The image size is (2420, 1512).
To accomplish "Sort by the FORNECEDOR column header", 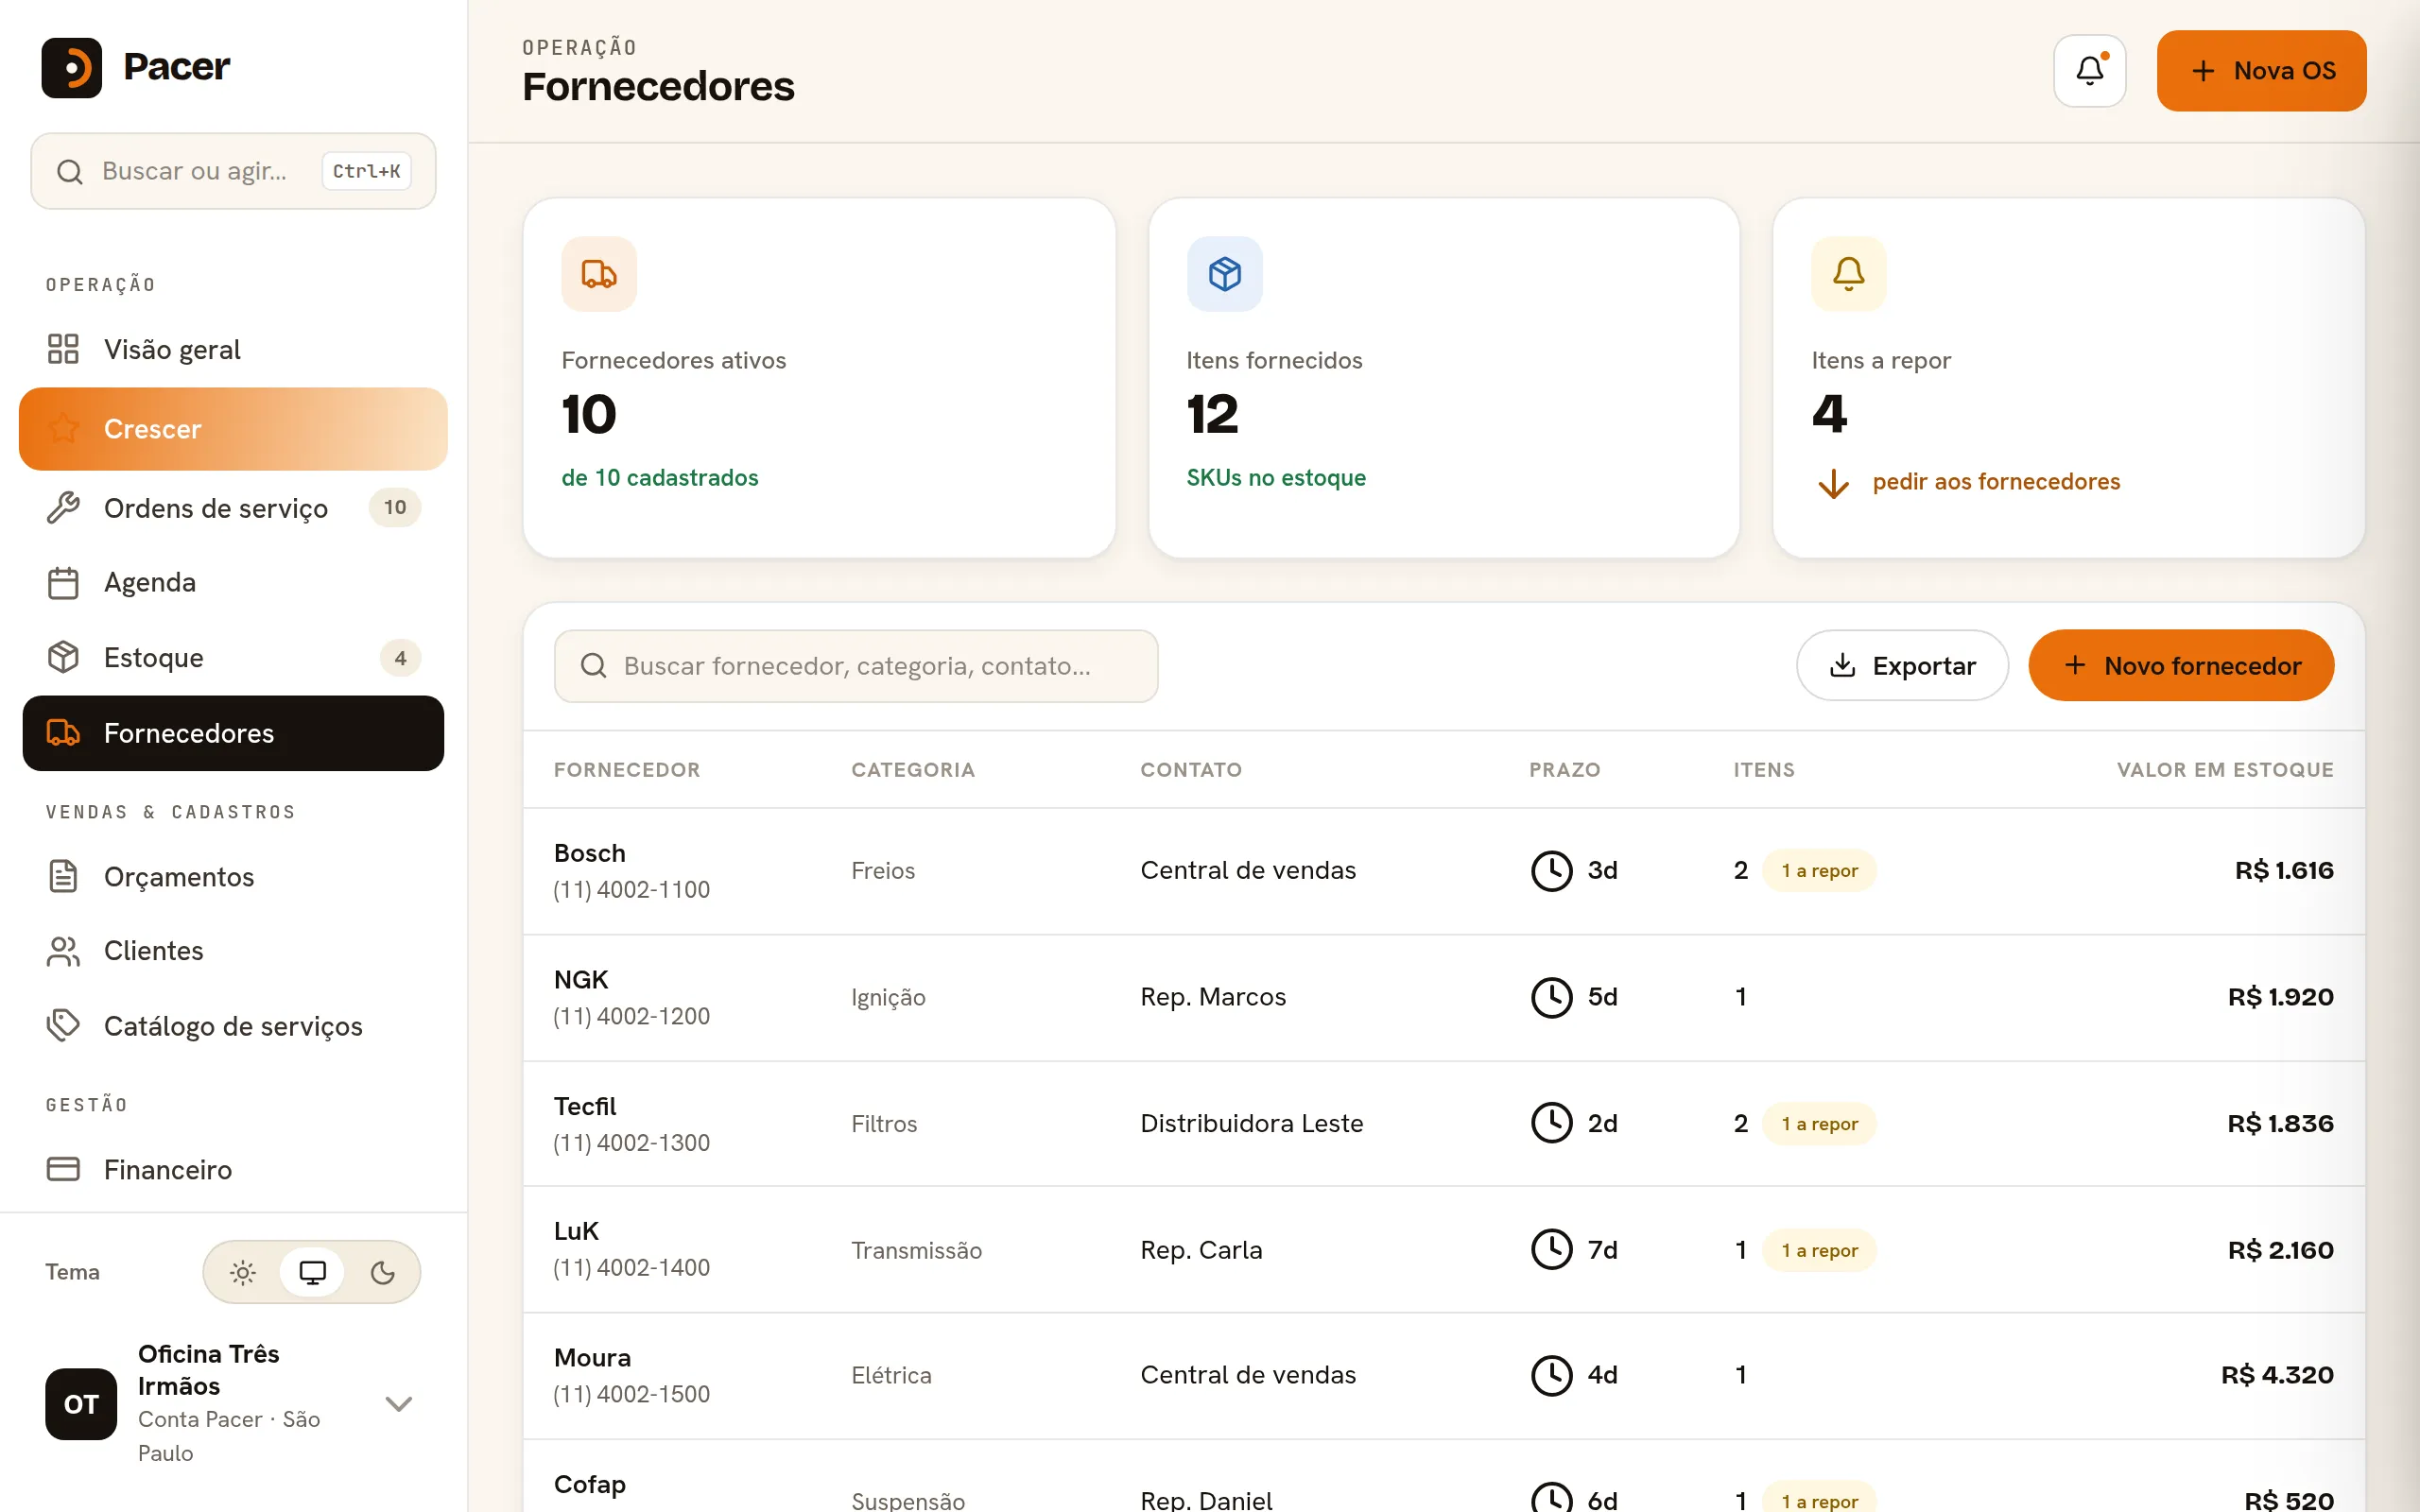I will click(x=627, y=770).
